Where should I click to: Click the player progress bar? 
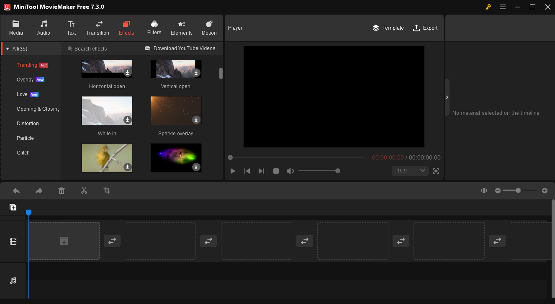297,157
